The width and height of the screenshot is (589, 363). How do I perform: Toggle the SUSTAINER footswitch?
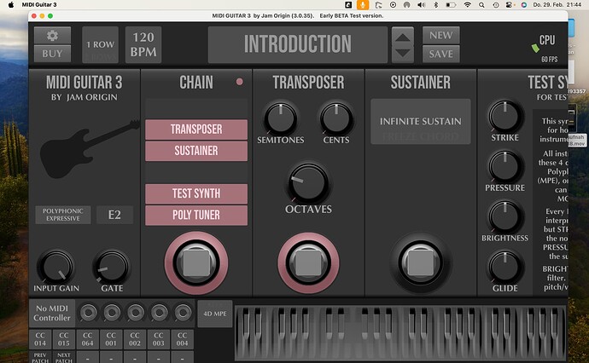(x=420, y=263)
